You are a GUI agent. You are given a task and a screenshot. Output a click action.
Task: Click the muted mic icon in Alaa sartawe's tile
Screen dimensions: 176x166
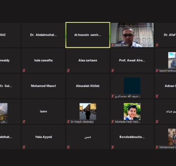[68, 71]
